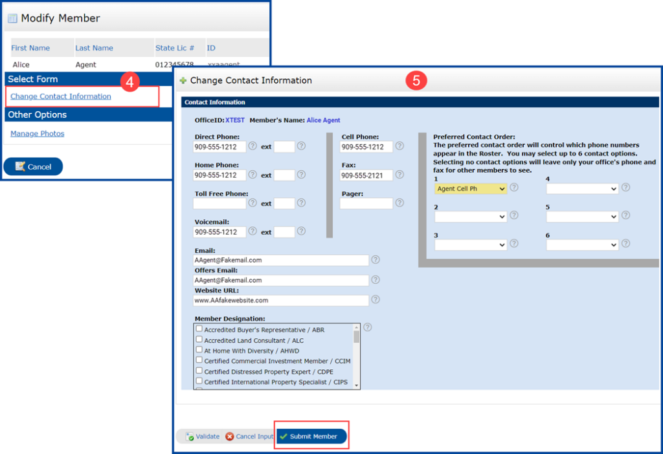Open help for Member Designation list

point(367,328)
